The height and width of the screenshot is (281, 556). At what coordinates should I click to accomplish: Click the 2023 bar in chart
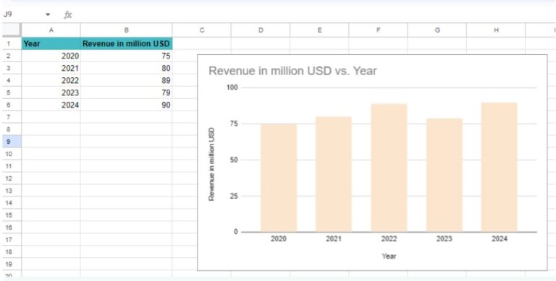point(445,175)
